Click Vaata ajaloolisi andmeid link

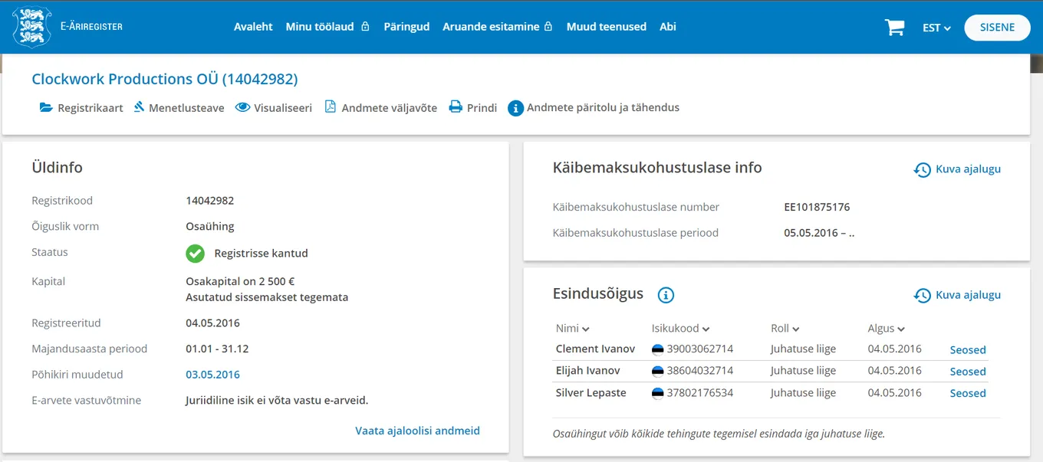pos(417,431)
